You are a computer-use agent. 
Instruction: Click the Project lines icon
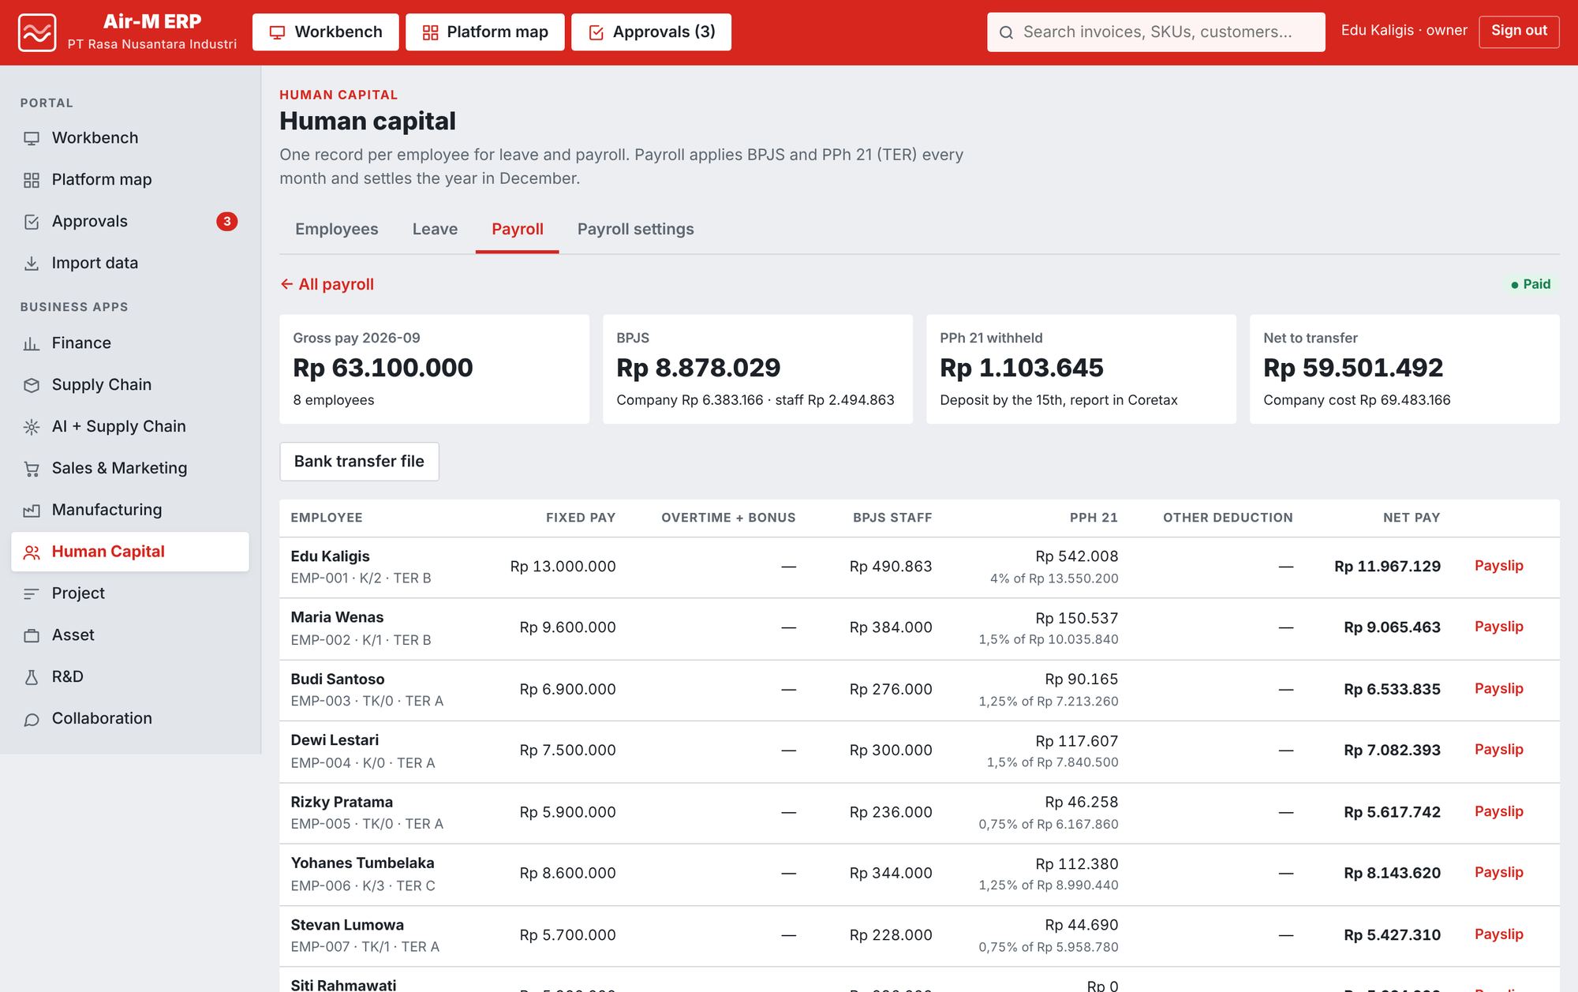click(x=32, y=593)
